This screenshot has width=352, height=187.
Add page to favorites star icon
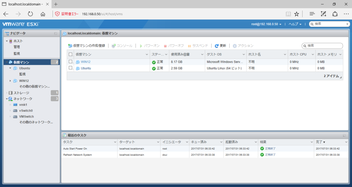[x=297, y=14]
